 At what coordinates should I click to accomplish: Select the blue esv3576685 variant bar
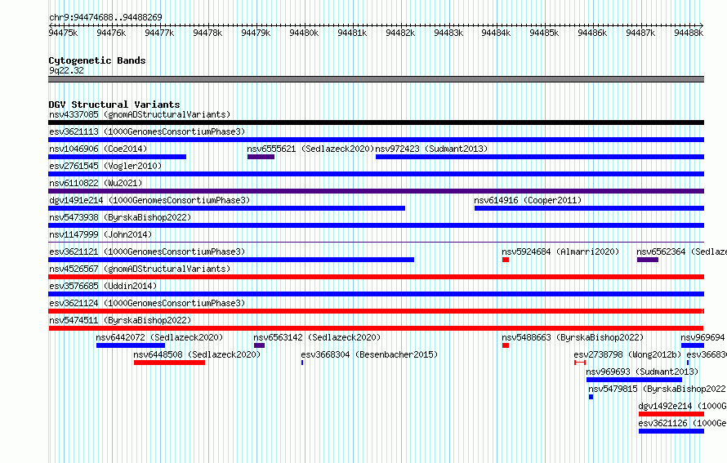pos(376,294)
